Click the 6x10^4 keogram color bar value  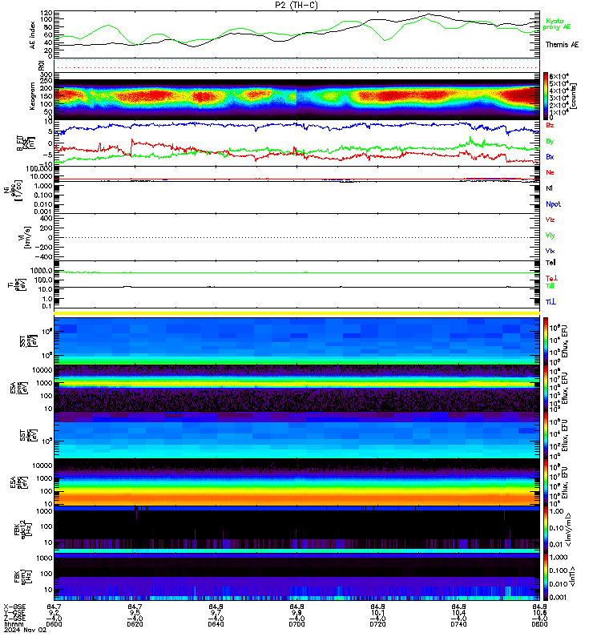coord(559,76)
